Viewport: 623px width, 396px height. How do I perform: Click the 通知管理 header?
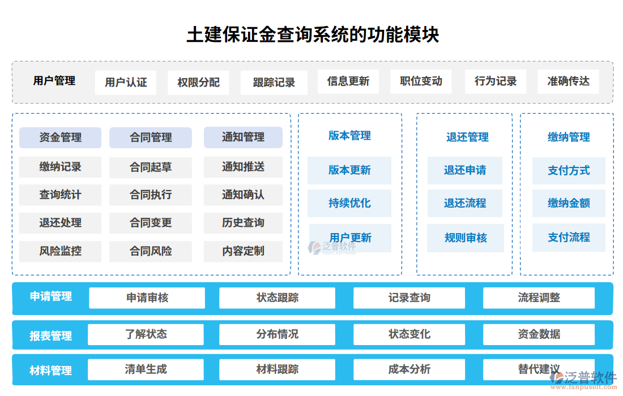242,137
